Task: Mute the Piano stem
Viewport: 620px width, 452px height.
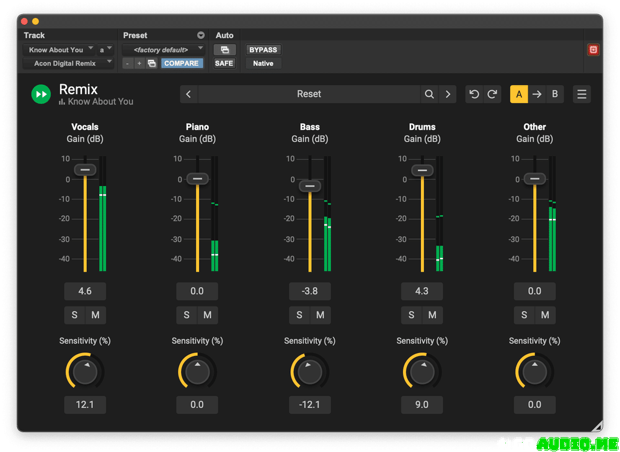Action: click(x=208, y=315)
